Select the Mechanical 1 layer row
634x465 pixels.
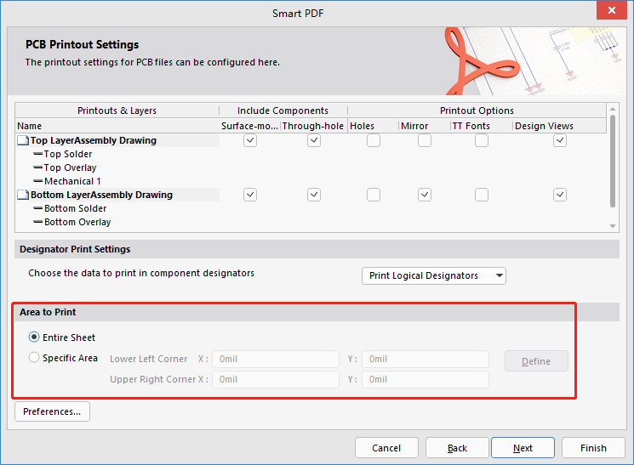(72, 182)
